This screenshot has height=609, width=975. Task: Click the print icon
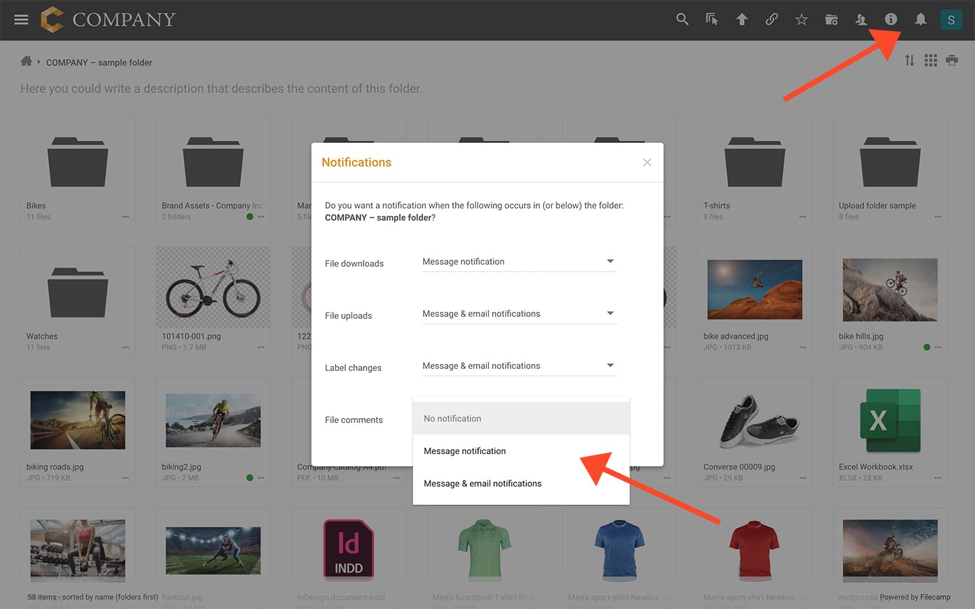click(x=951, y=61)
